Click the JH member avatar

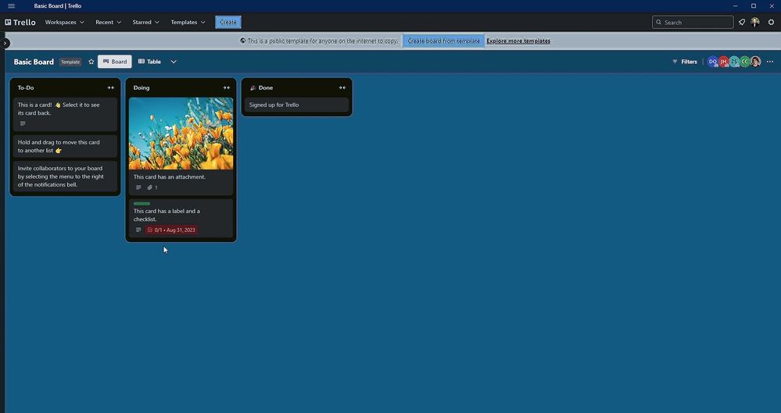pos(723,62)
